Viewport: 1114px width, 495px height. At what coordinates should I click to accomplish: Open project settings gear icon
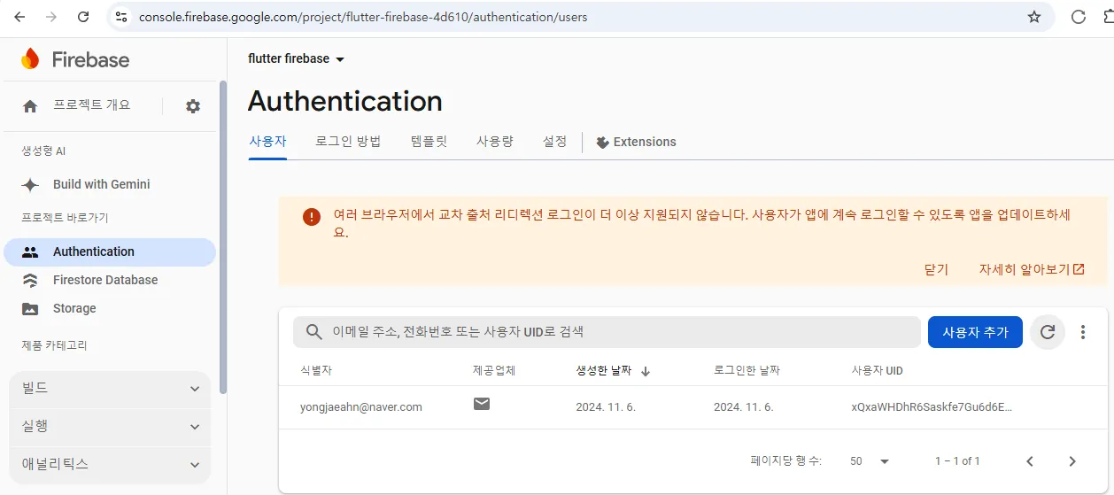[x=193, y=106]
